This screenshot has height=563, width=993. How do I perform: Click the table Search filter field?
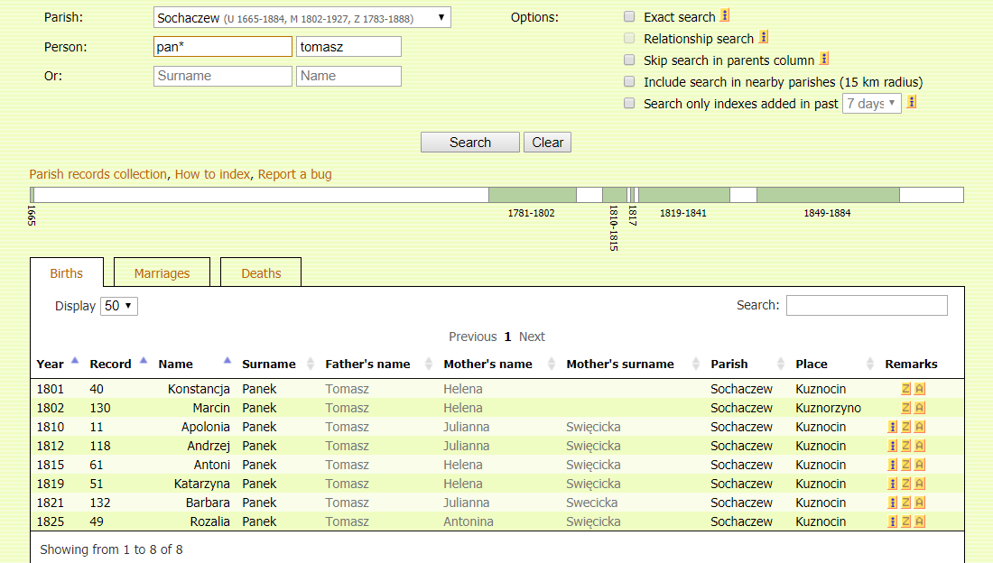(x=867, y=306)
